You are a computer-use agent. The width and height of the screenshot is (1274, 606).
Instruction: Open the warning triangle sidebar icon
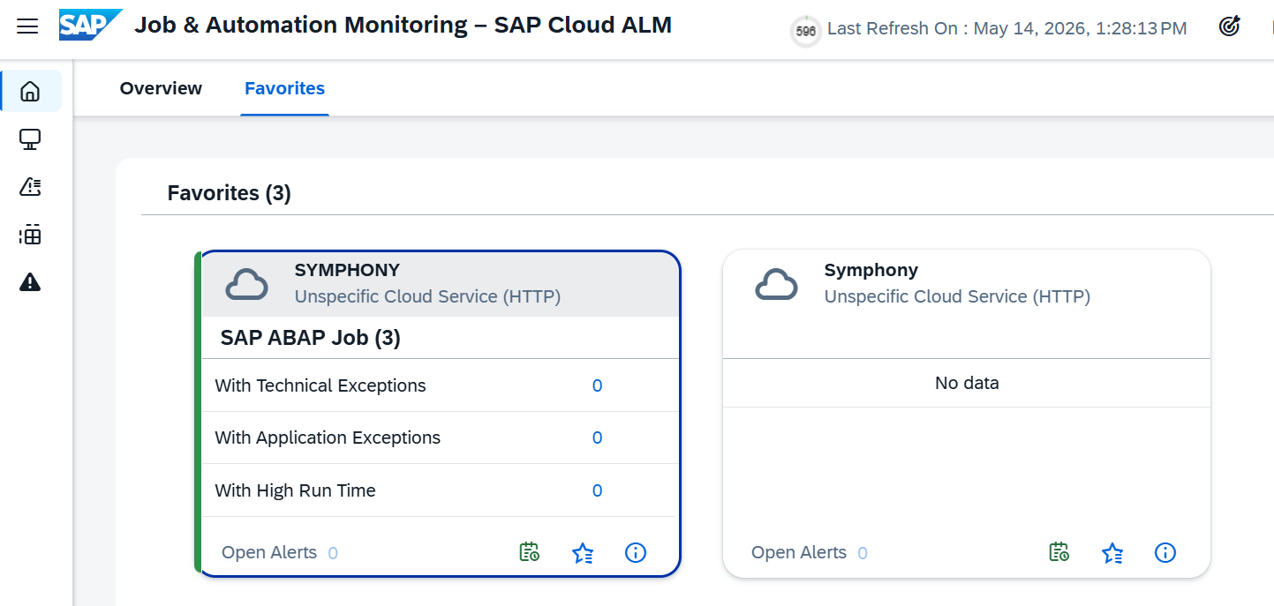(30, 282)
